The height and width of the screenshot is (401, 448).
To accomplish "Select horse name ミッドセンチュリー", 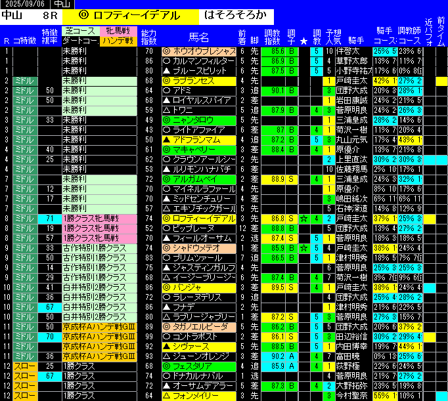I will [x=199, y=199].
